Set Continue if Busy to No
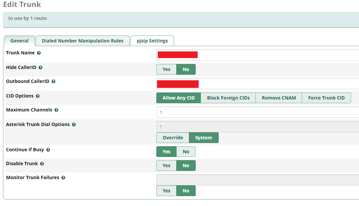 click(186, 152)
